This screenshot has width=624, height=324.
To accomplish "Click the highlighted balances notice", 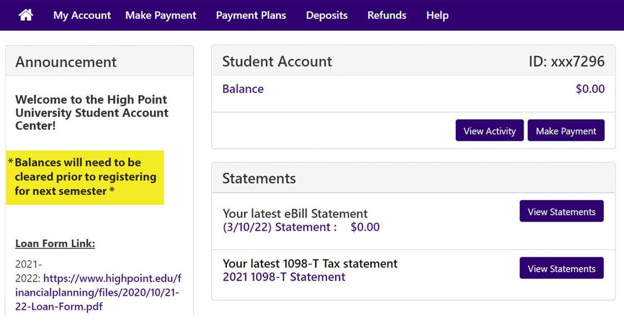I will tap(85, 177).
